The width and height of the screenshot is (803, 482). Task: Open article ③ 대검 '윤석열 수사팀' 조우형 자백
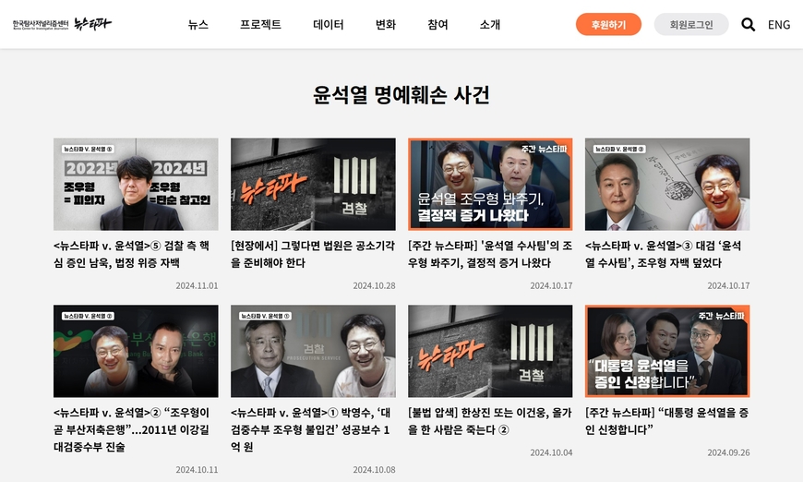[664, 254]
